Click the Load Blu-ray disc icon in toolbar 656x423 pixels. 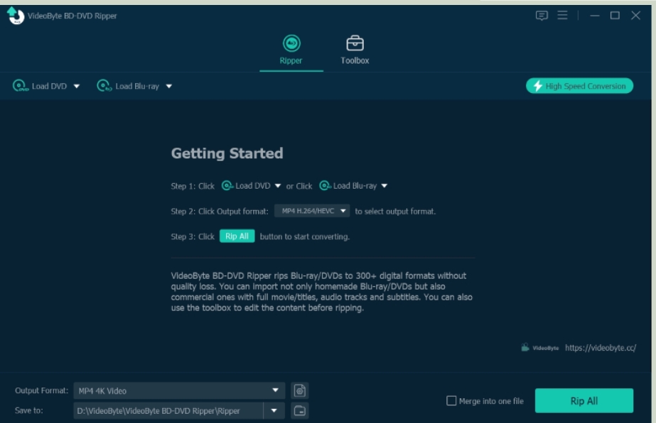(x=104, y=86)
